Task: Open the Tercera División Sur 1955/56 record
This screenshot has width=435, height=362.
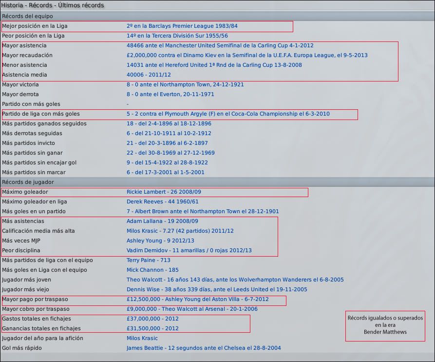Action: pyautogui.click(x=177, y=36)
